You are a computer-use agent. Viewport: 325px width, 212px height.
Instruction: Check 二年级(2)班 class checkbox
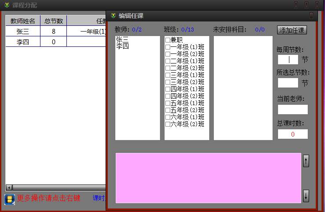point(168,68)
